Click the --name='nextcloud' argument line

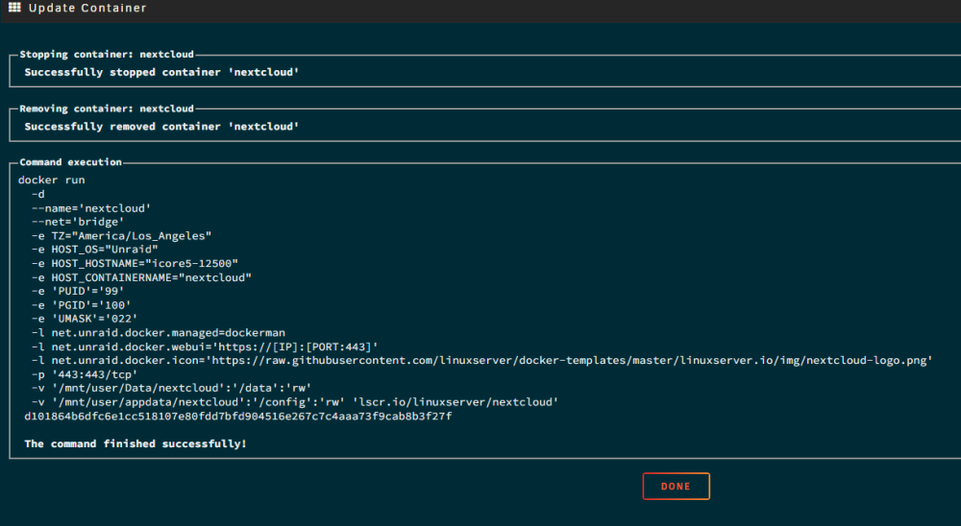pyautogui.click(x=91, y=208)
